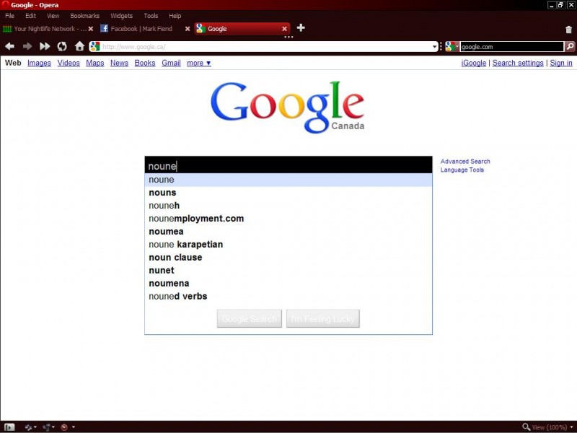Select the 'nunet' suggestion
The image size is (577, 433).
pos(288,270)
